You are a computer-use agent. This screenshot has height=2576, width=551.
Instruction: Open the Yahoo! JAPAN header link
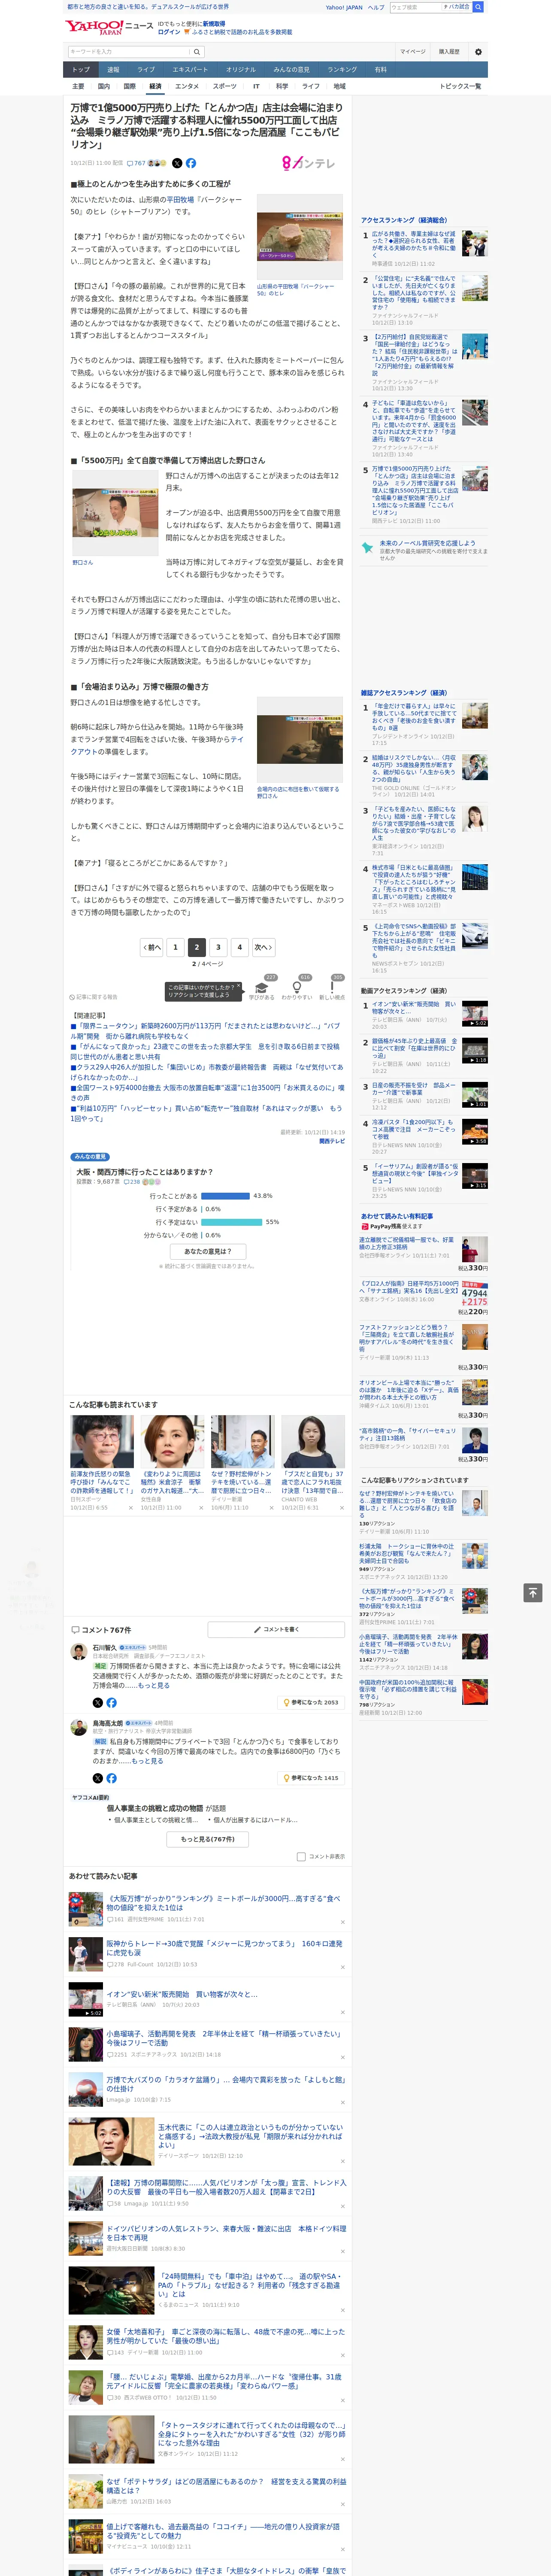click(x=344, y=7)
